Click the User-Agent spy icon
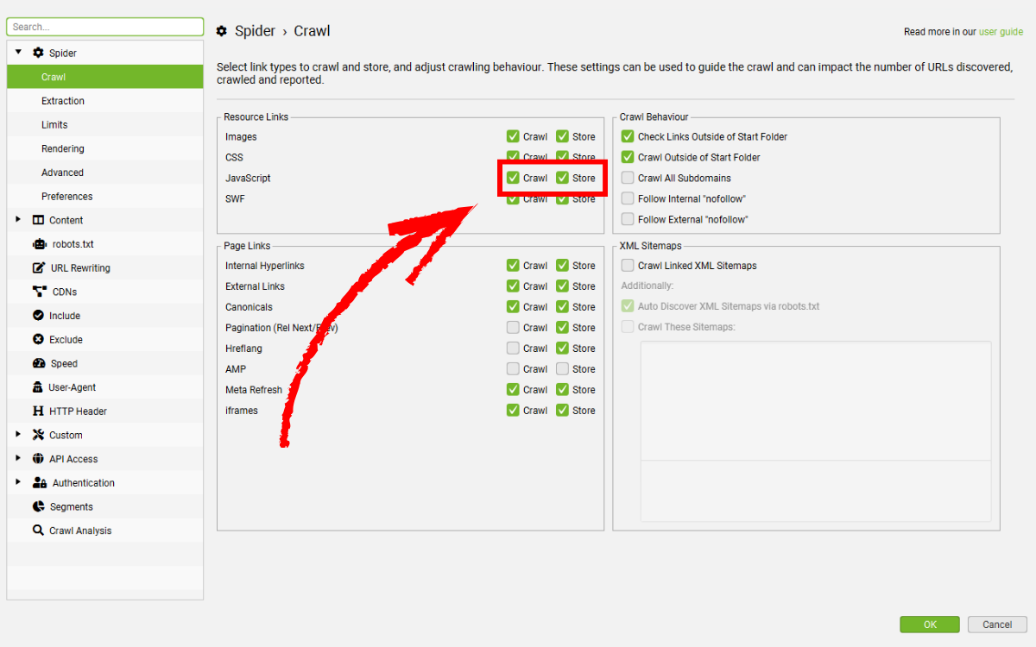 click(x=39, y=387)
